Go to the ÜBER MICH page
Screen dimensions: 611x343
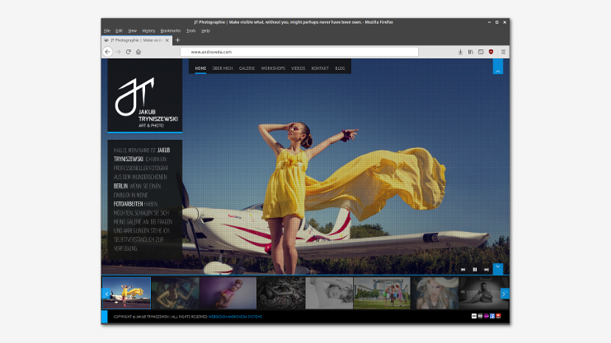pyautogui.click(x=223, y=68)
